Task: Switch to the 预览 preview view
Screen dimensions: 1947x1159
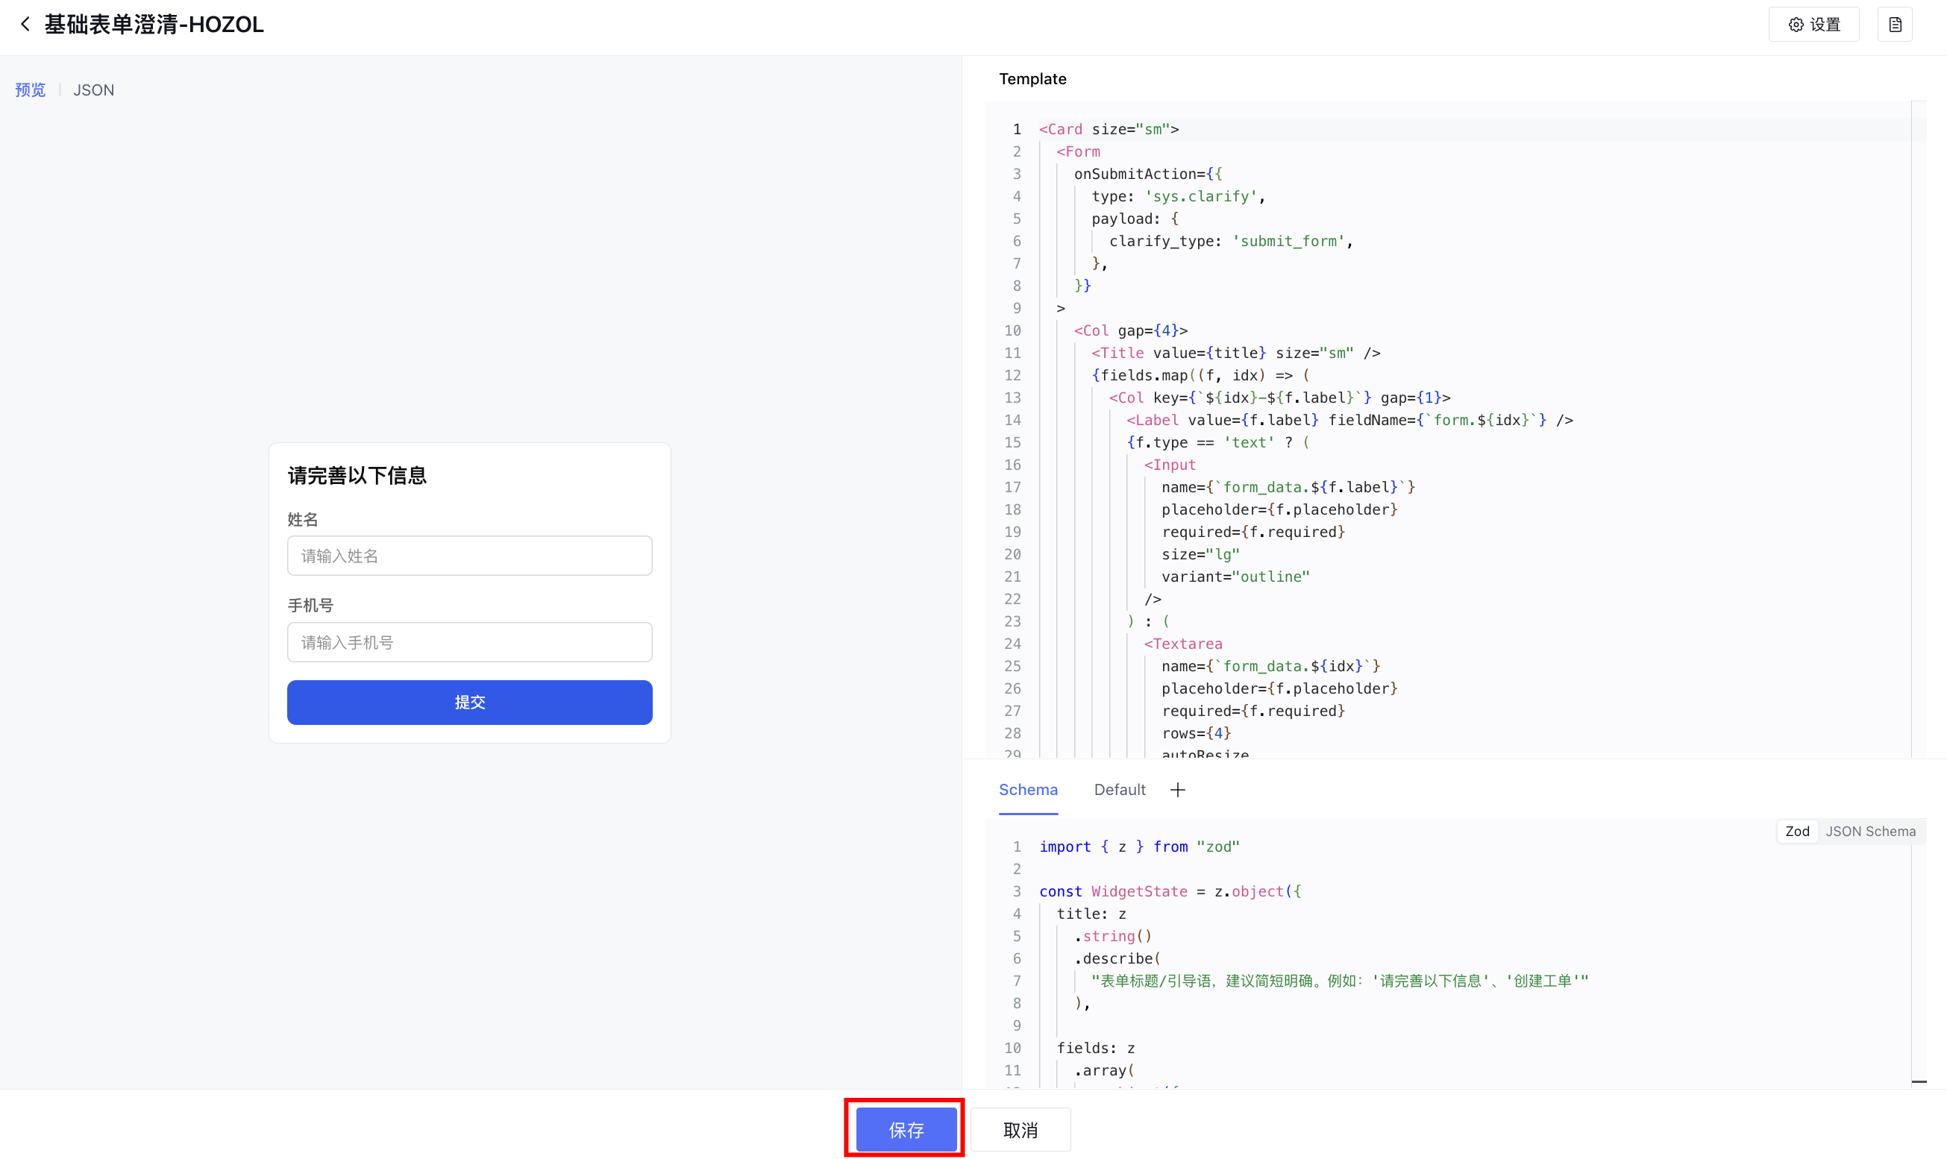Action: [x=31, y=89]
